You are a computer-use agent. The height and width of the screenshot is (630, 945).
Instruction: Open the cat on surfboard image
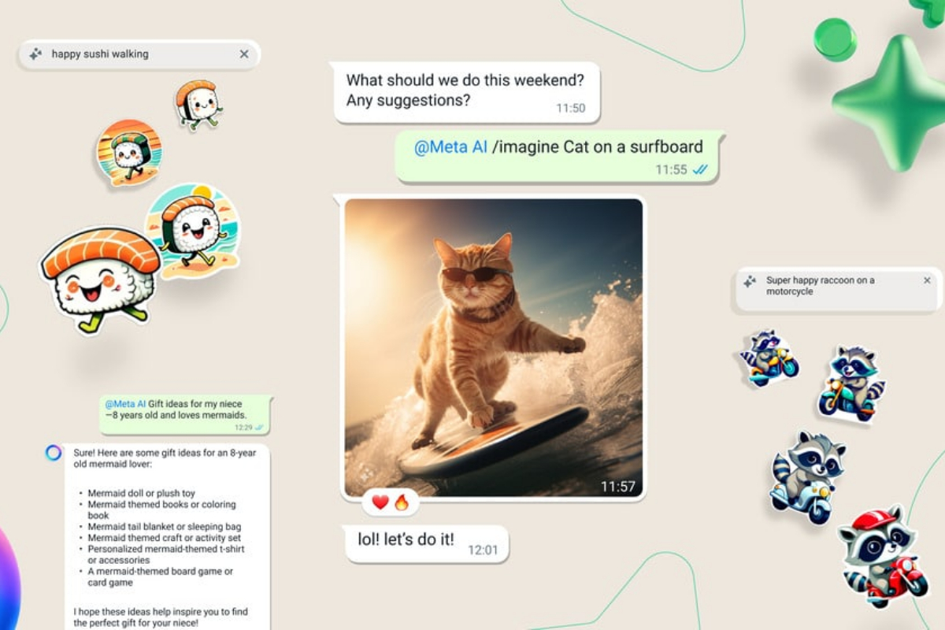493,347
